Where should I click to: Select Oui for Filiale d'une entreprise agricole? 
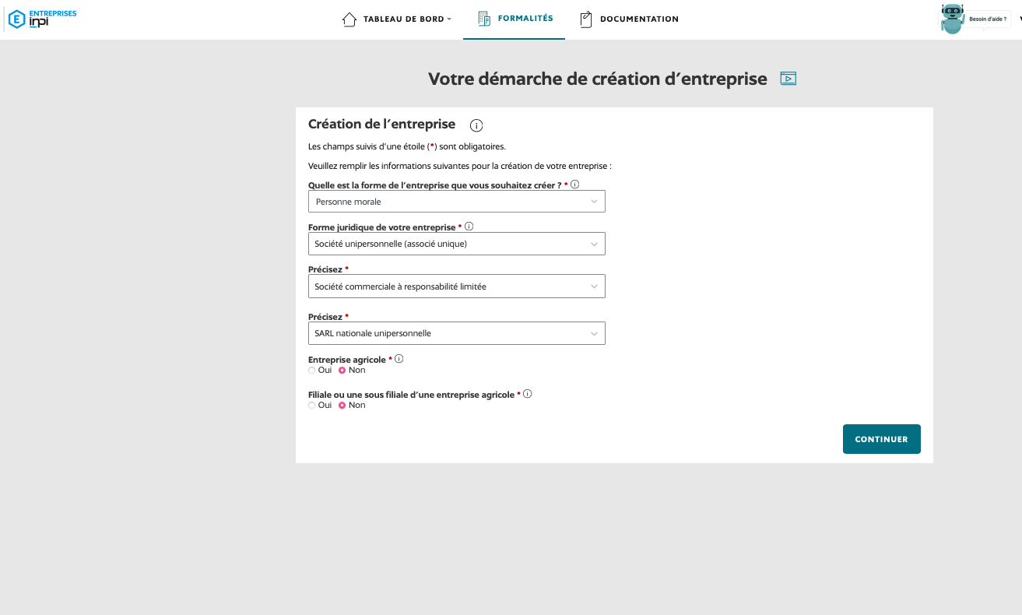click(312, 406)
